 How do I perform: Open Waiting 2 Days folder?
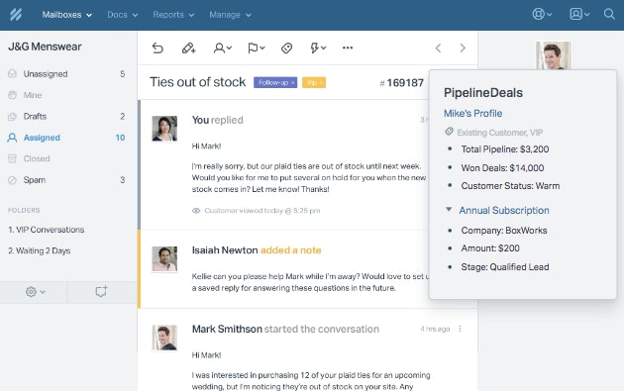40,251
